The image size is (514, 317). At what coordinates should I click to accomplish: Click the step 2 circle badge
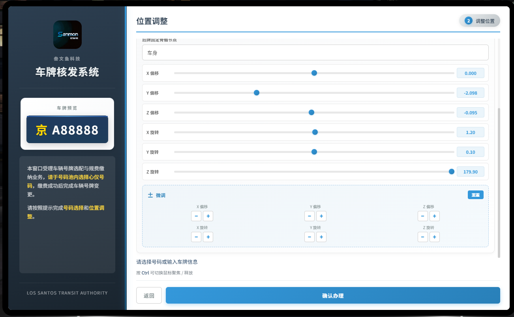pyautogui.click(x=469, y=21)
